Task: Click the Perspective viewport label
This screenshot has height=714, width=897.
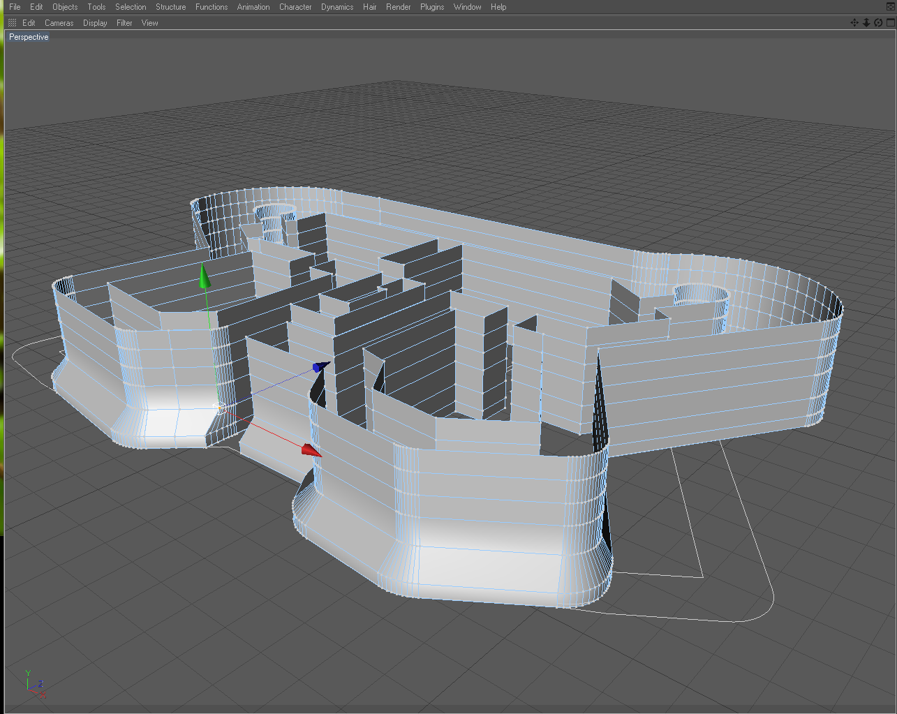Action: (x=29, y=37)
